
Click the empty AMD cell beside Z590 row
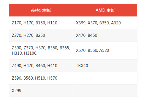pos(105,78)
